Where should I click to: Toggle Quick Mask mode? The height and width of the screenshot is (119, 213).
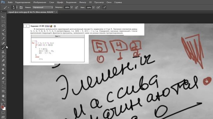click(3, 113)
